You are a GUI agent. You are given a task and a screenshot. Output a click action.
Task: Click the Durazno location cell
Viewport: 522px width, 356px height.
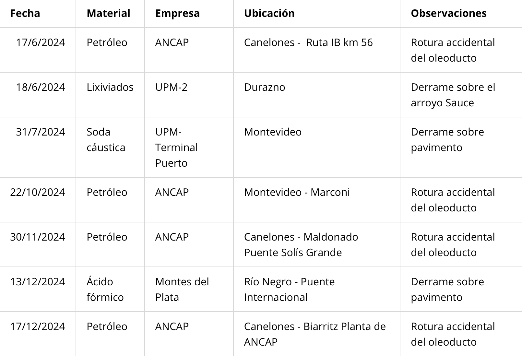pyautogui.click(x=316, y=95)
